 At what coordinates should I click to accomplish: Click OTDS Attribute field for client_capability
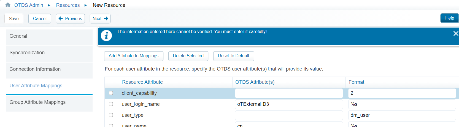[x=289, y=93]
